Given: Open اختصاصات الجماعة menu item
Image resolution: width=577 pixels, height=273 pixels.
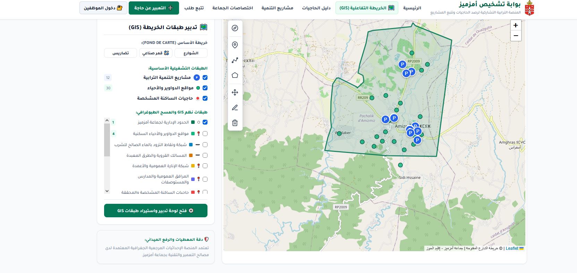Looking at the screenshot, I should (232, 8).
